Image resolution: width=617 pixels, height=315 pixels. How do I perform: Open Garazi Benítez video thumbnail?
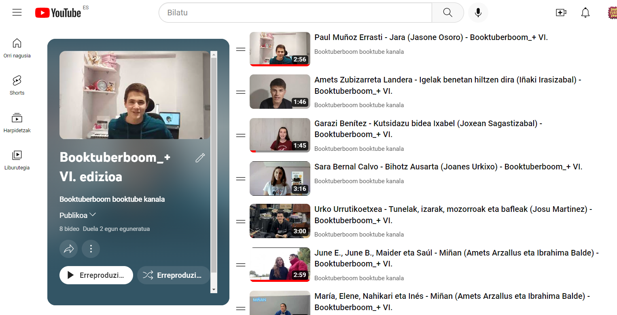click(280, 135)
